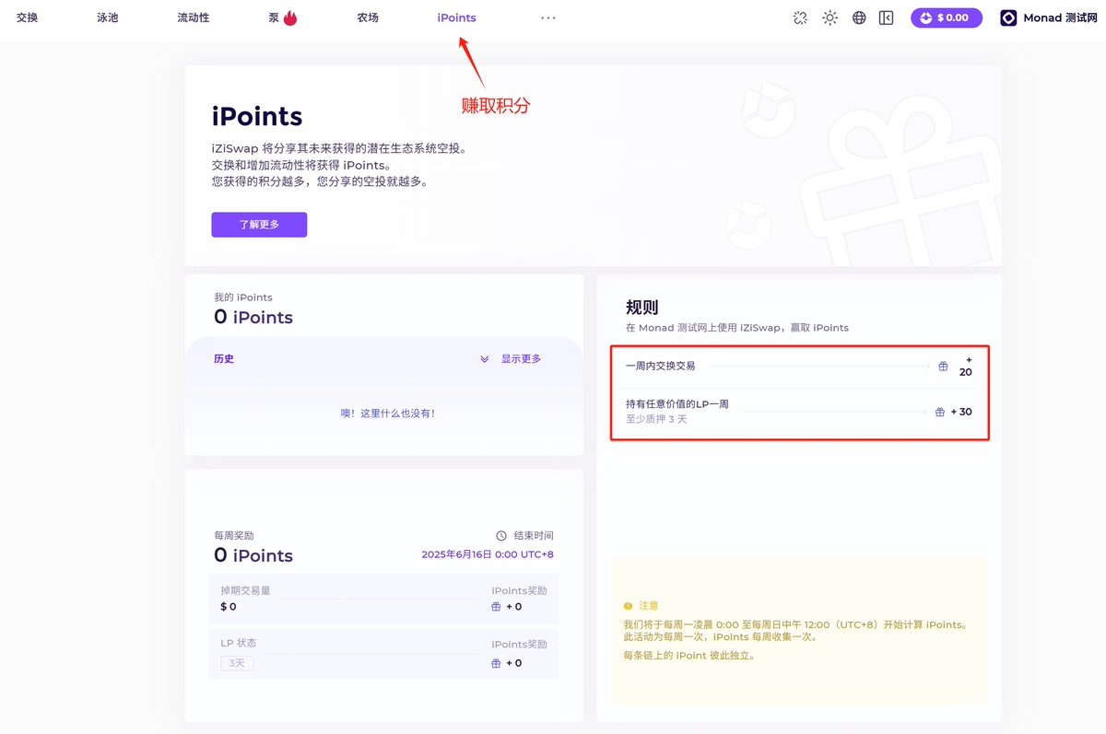Click the $ 0 trading volume value

229,607
